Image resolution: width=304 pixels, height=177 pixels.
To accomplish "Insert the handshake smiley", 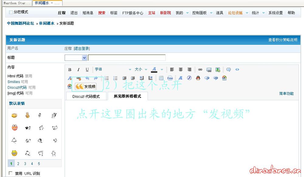I will [15, 115].
